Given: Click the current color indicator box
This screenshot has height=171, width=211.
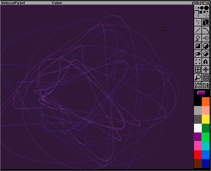Looking at the screenshot, I should coord(201,93).
